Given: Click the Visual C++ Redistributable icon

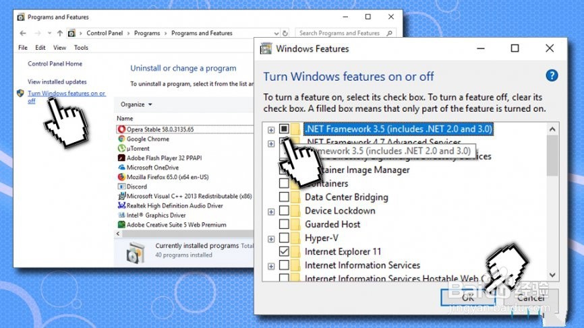Looking at the screenshot, I should [121, 196].
